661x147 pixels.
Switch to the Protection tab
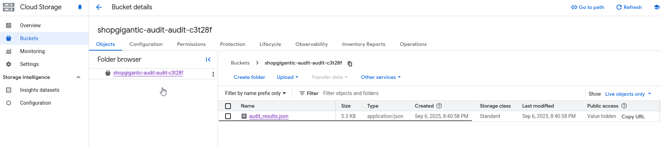(x=233, y=44)
